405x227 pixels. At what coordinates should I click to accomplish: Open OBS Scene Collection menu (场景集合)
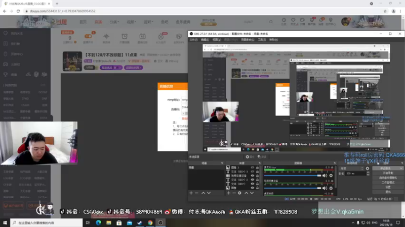pyautogui.click(x=248, y=40)
